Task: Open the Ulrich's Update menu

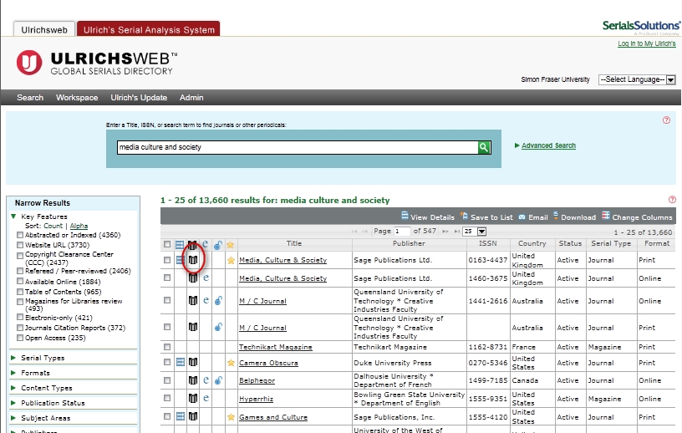Action: coord(139,98)
